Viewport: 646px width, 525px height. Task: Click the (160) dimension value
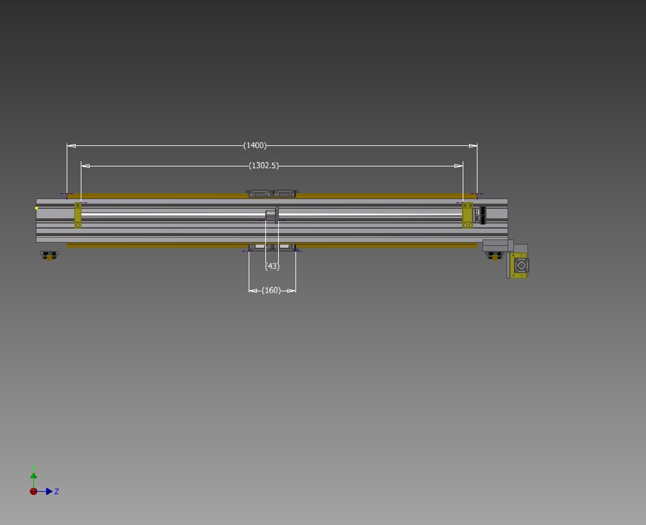tap(272, 291)
